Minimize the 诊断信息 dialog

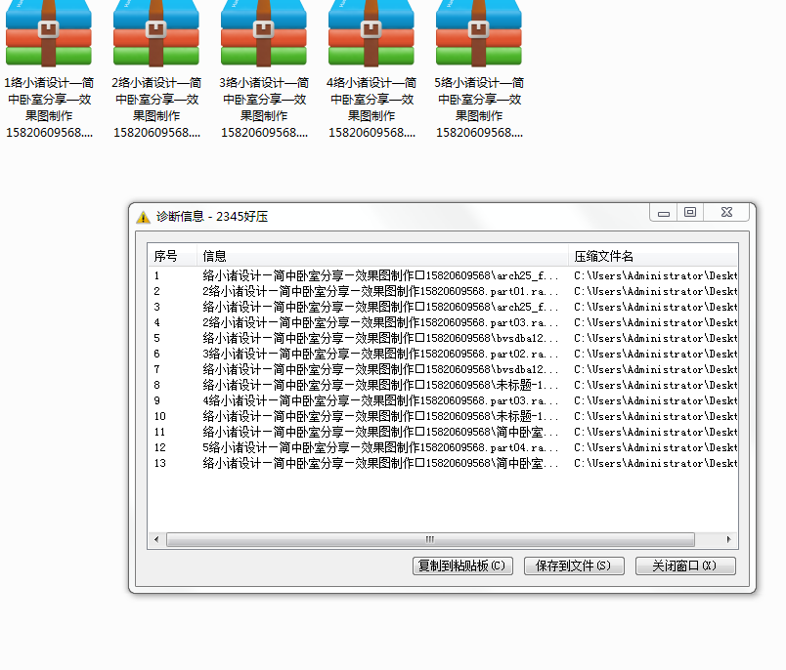664,213
